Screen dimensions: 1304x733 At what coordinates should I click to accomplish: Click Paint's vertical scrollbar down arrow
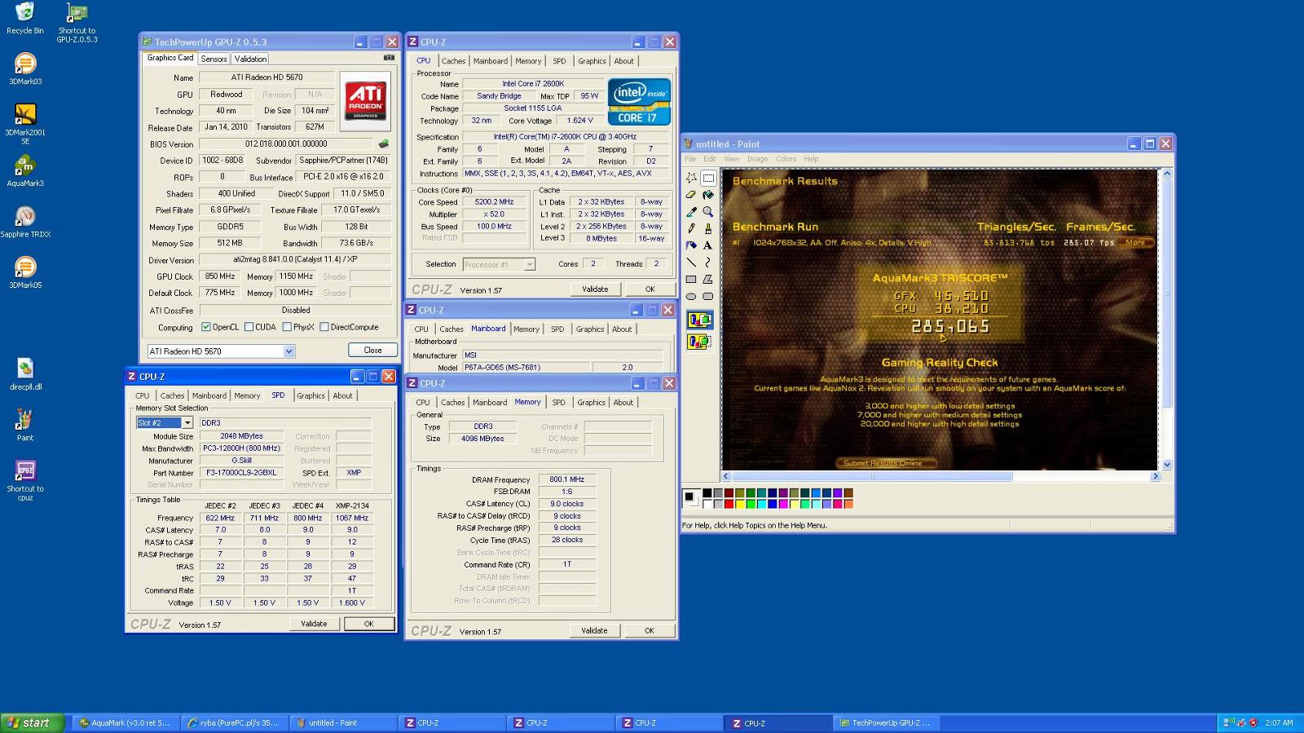pyautogui.click(x=1166, y=465)
